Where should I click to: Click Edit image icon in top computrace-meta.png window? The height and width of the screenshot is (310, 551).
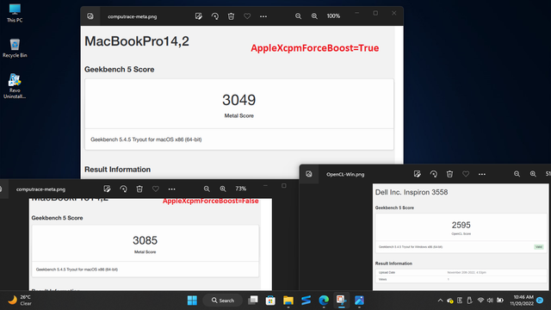[x=199, y=16]
